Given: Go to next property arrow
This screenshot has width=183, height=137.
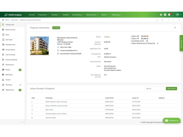Looking at the screenshot, I should 172,20.
